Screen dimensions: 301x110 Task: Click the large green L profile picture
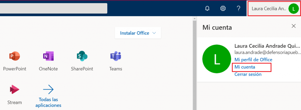pos(217,59)
